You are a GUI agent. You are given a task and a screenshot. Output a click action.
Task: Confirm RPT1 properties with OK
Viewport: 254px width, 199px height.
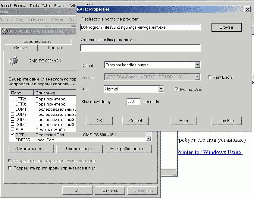[x=99, y=121]
